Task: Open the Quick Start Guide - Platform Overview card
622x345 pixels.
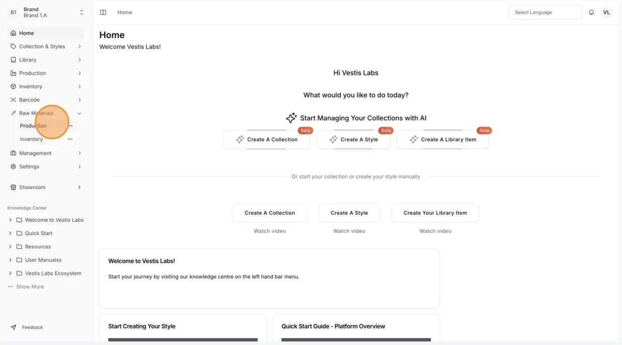Action: (356, 329)
